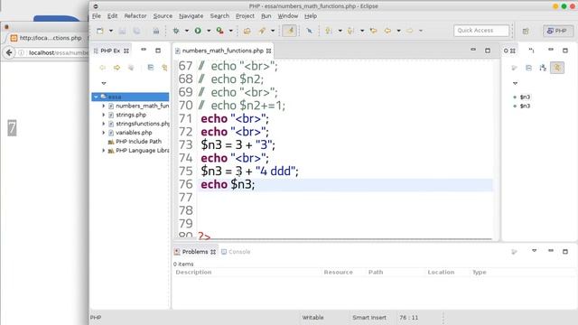Click the Last Edit Location icon
The width and height of the screenshot is (578, 325).
[x=373, y=31]
